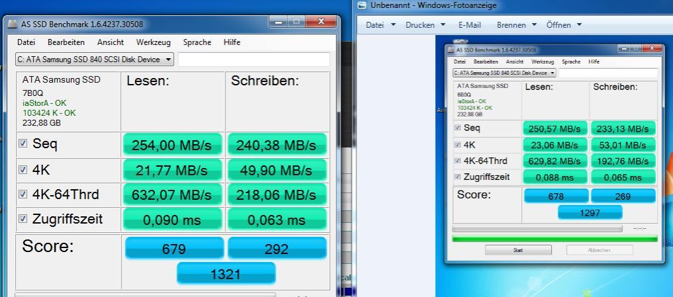The width and height of the screenshot is (673, 297).
Task: Open Bearbeiten menu in left AS SSD window
Action: (x=66, y=42)
